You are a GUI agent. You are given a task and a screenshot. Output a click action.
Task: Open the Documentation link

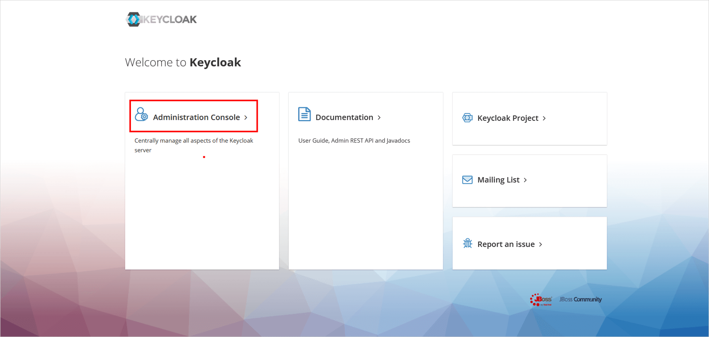tap(344, 117)
